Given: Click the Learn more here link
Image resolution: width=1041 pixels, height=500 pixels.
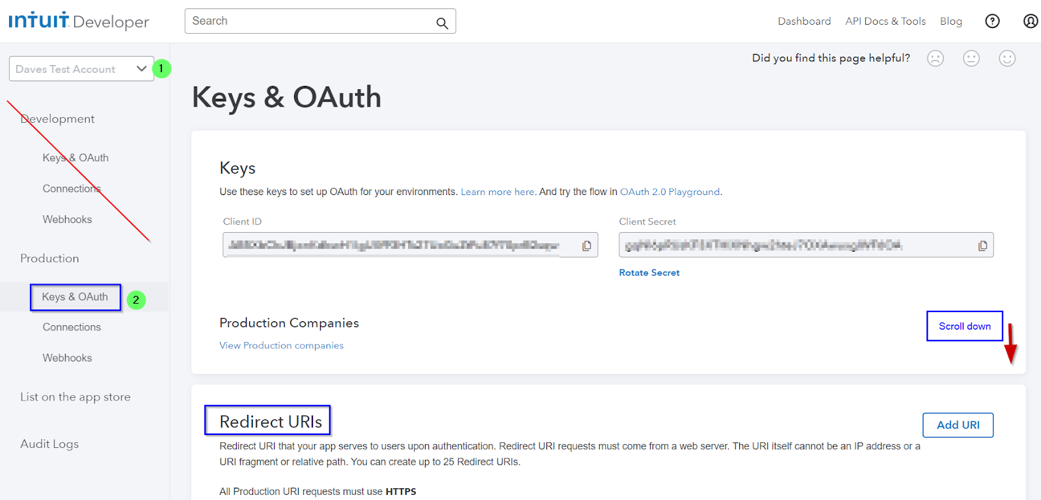Looking at the screenshot, I should pyautogui.click(x=498, y=192).
